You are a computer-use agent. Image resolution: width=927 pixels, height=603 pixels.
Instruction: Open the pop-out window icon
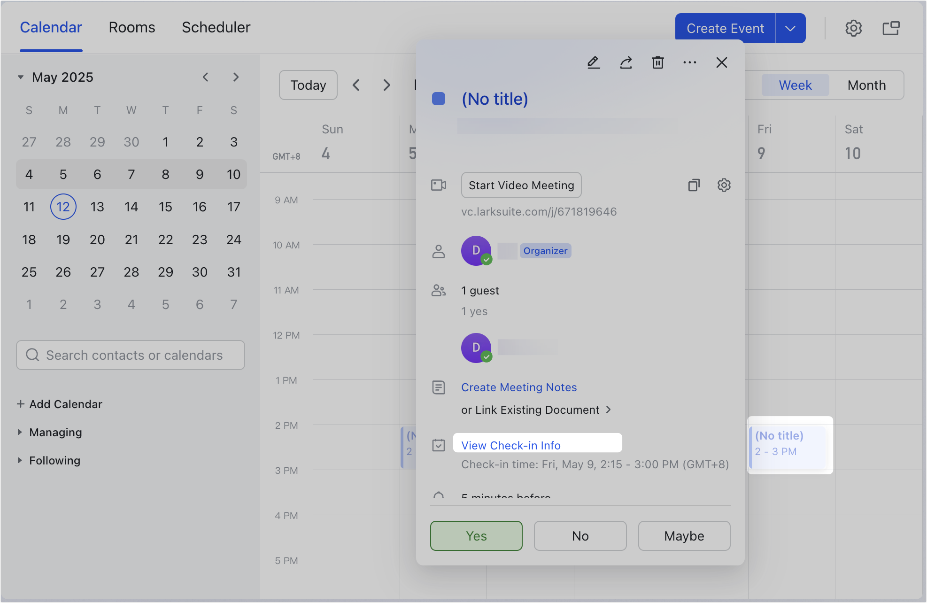[x=891, y=28]
